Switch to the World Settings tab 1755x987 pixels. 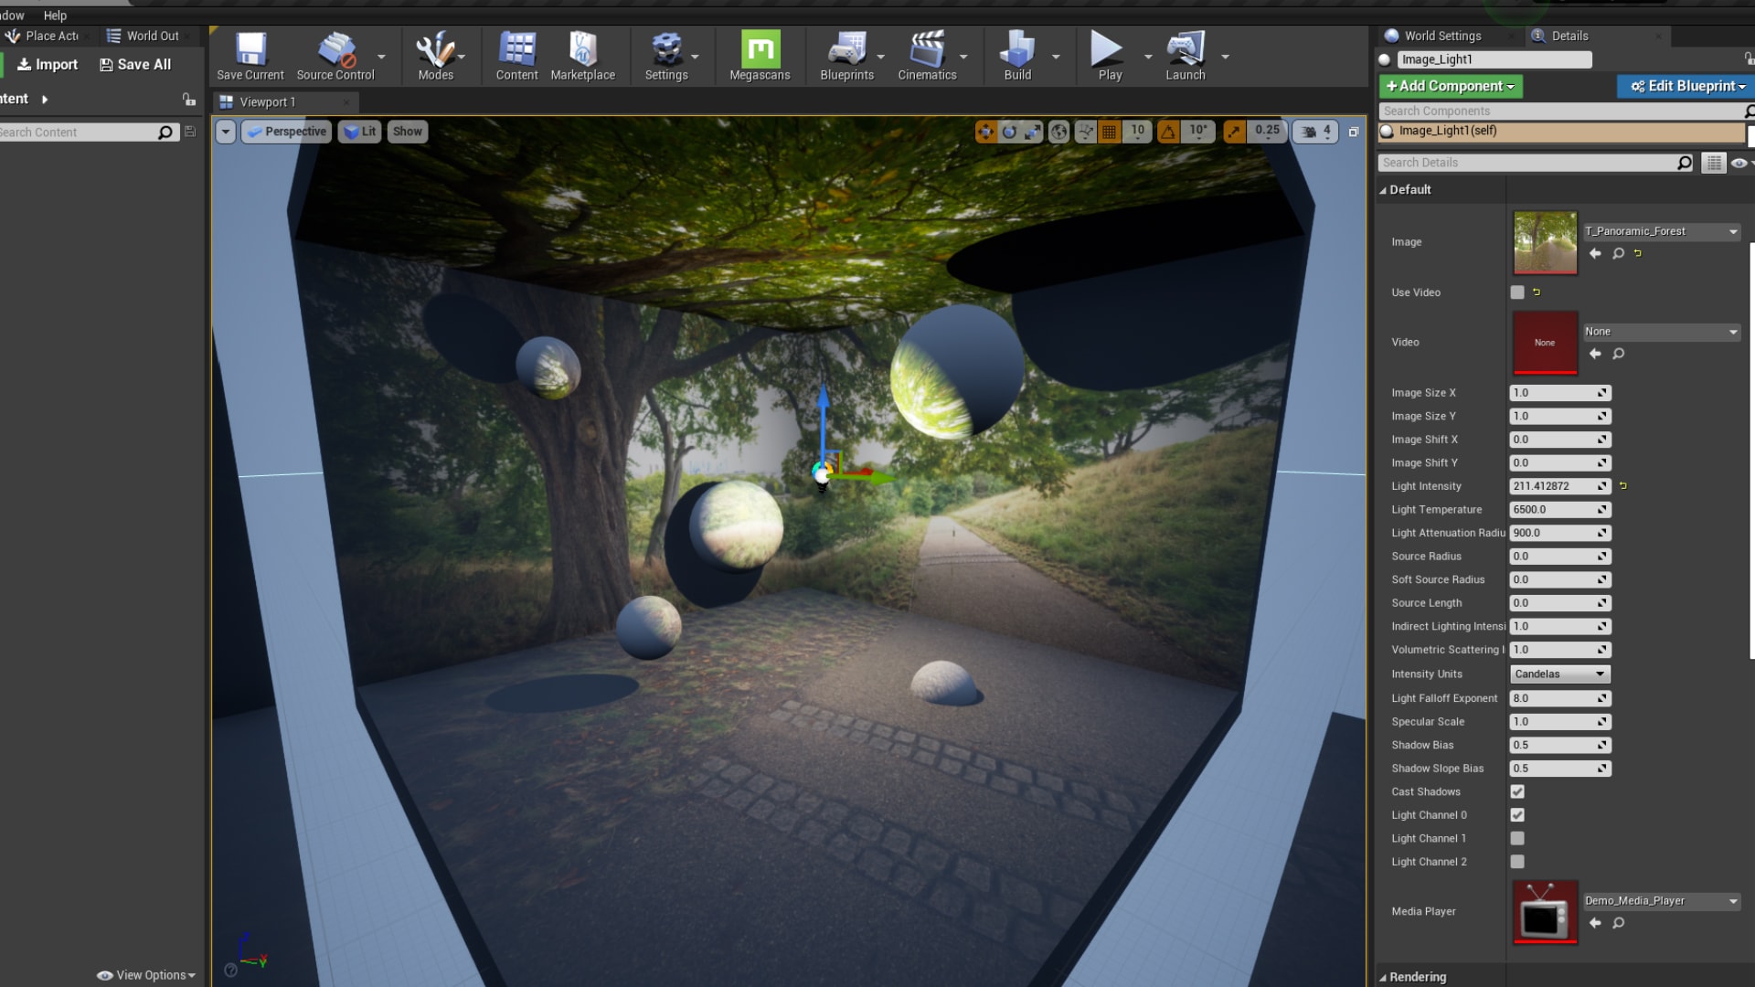(x=1441, y=36)
